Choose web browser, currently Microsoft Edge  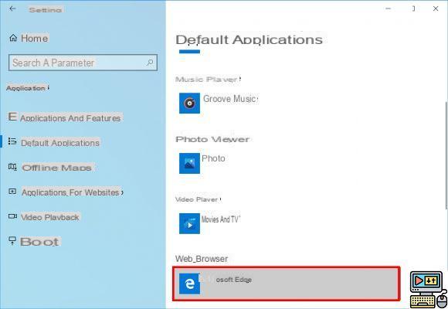pyautogui.click(x=287, y=284)
